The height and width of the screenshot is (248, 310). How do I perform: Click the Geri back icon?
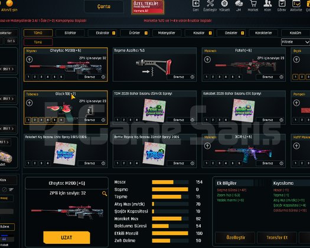(196, 4)
